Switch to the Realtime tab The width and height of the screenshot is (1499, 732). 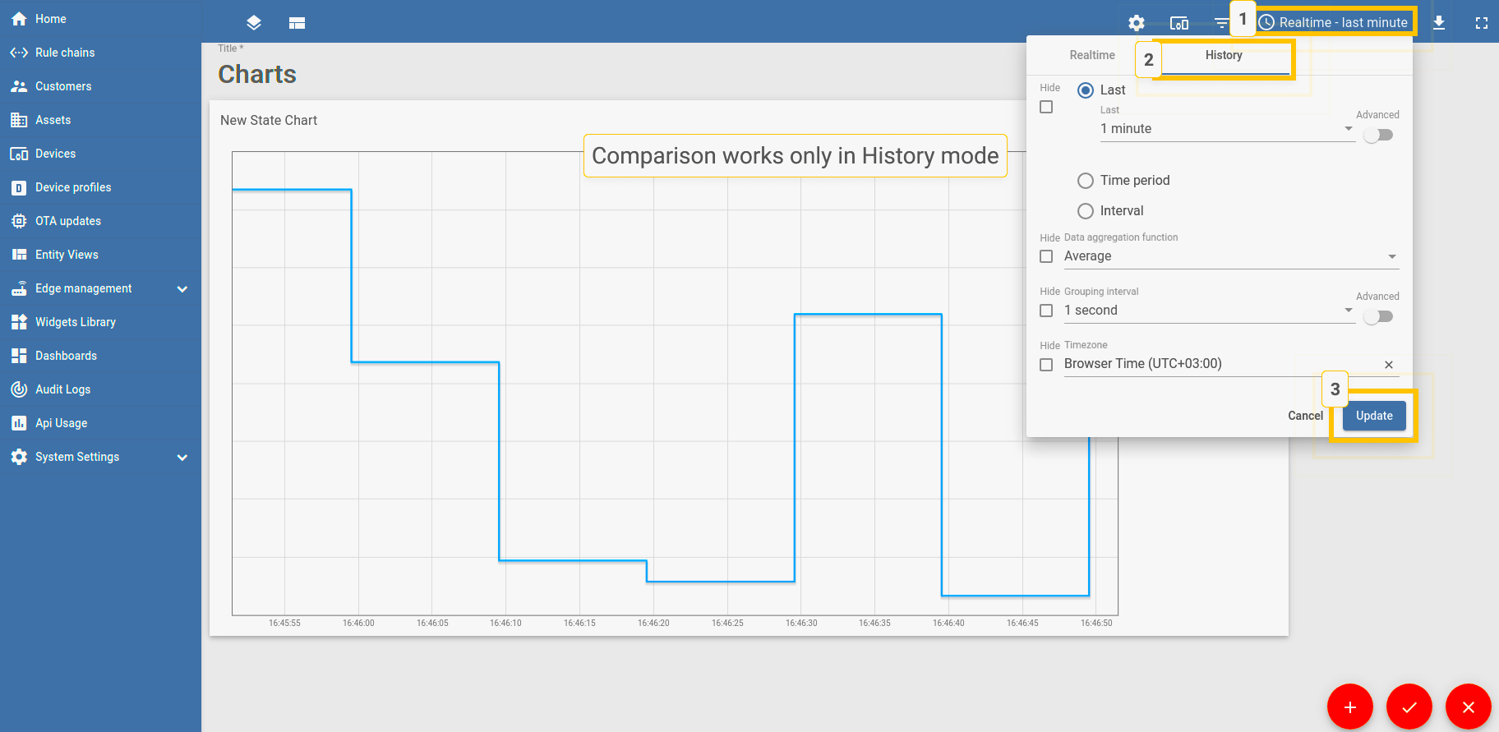pyautogui.click(x=1092, y=55)
